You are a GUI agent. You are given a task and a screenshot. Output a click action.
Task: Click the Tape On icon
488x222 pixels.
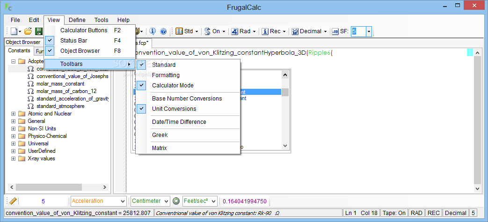[x=207, y=31]
